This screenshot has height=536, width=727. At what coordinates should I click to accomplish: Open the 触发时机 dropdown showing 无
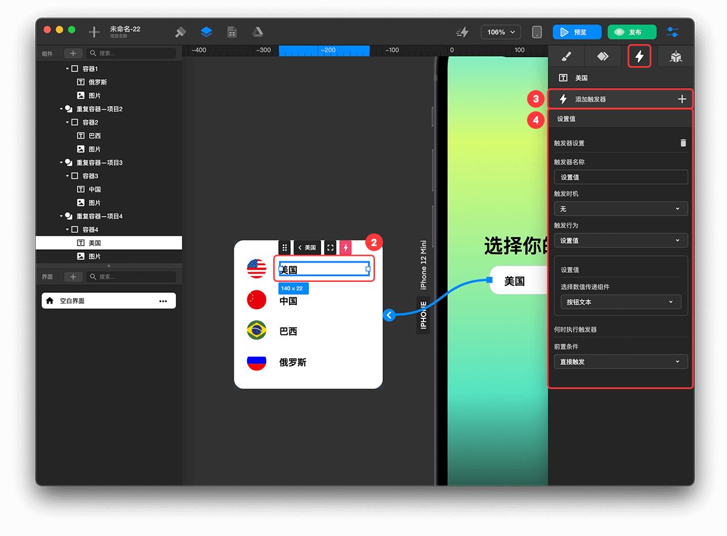[621, 209]
